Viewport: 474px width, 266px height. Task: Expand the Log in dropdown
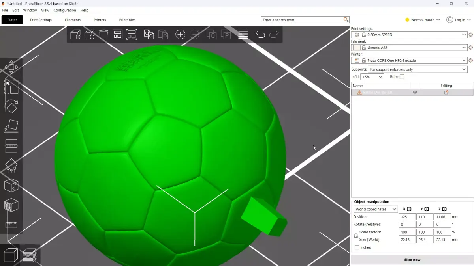(x=458, y=20)
